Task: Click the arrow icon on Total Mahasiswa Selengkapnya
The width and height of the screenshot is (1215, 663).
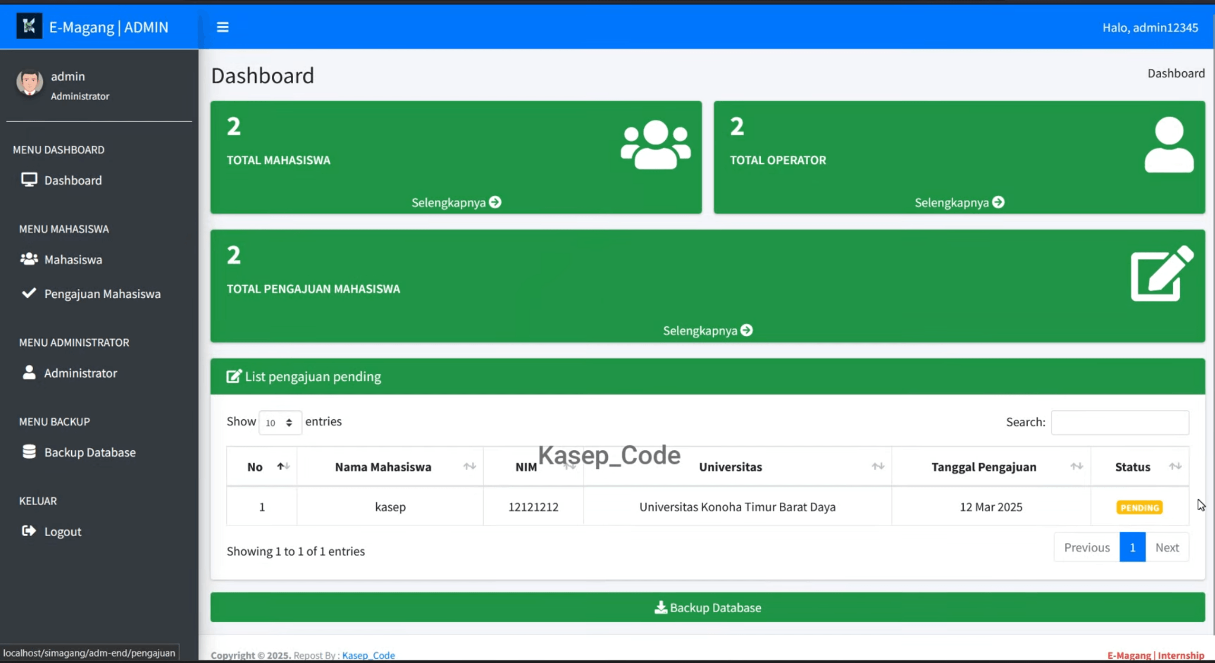Action: coord(495,202)
